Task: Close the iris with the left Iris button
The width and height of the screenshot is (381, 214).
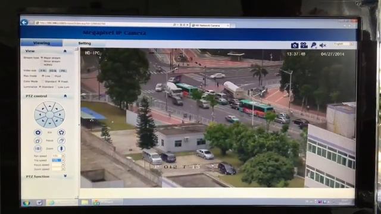Action: (38, 133)
